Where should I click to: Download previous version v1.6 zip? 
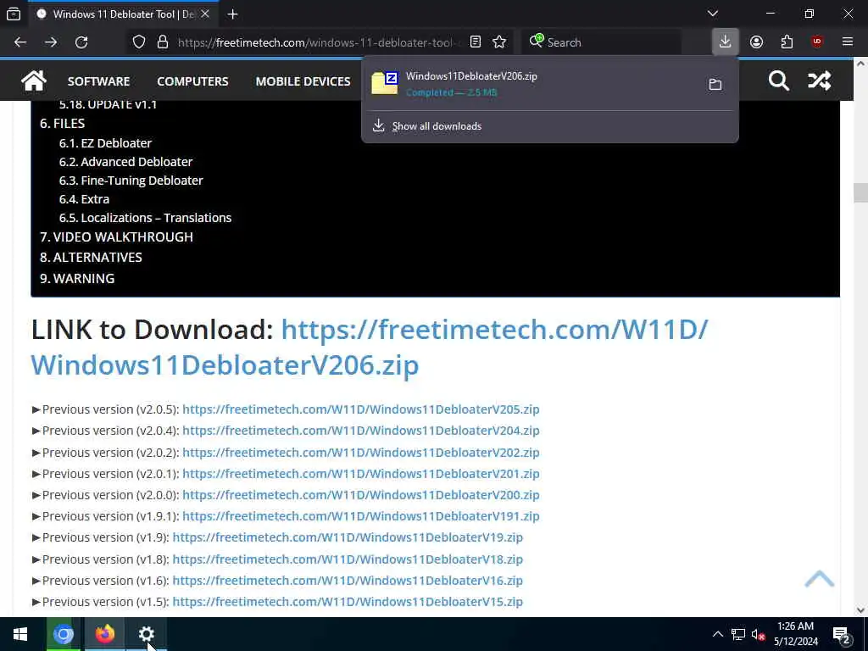[348, 581]
